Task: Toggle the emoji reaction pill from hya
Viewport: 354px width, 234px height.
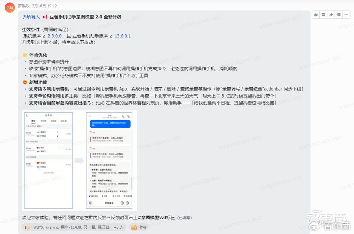Action: coord(139,227)
